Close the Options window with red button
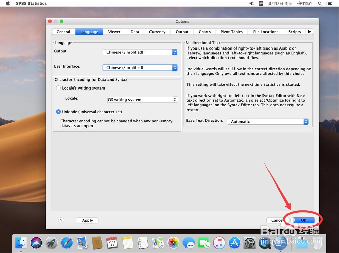 pyautogui.click(x=50, y=21)
